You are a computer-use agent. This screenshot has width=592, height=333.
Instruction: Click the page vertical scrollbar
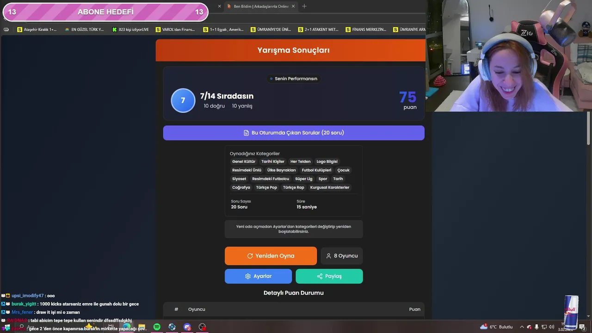(589, 128)
